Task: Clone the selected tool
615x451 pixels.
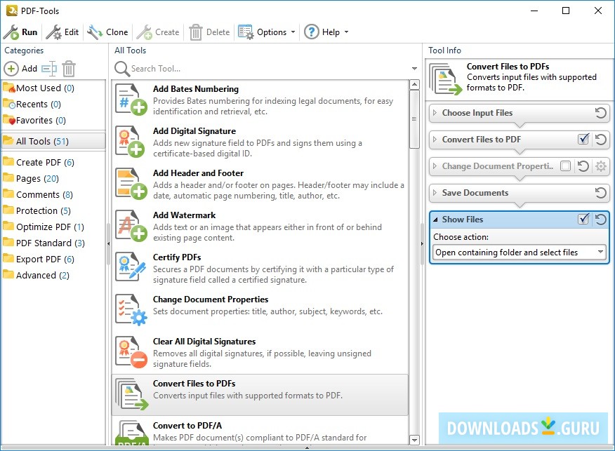Action: pos(108,32)
